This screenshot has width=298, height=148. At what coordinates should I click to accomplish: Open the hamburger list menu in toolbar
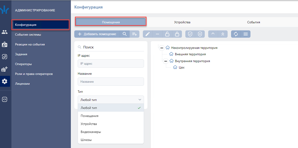coord(245,34)
